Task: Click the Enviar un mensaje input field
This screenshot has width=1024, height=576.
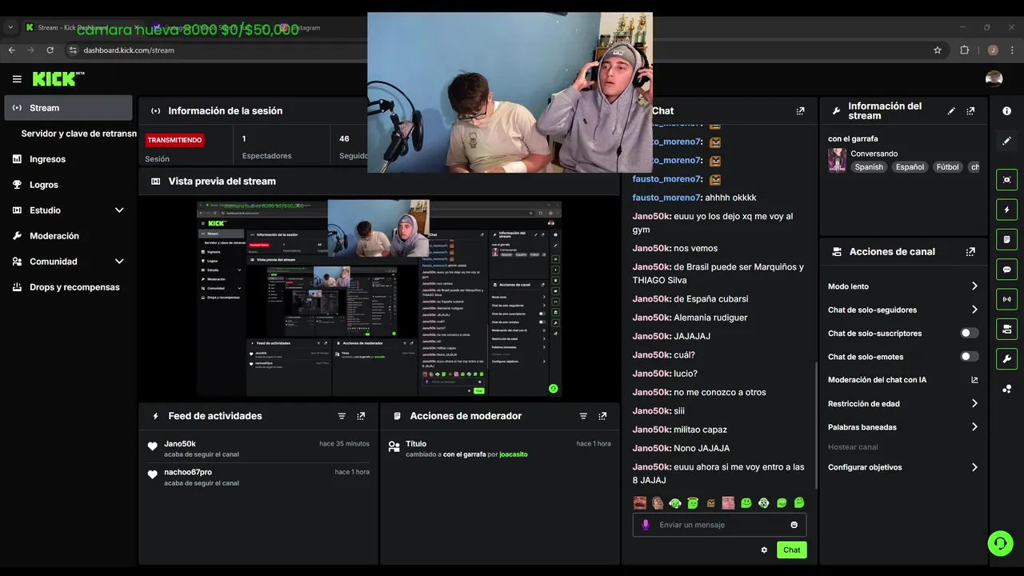Action: [719, 525]
